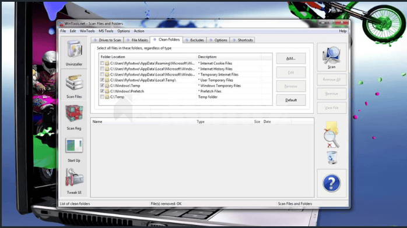407x228 pixels.
Task: Click folder icon of Internet Cookie Files row
Action: pos(107,63)
